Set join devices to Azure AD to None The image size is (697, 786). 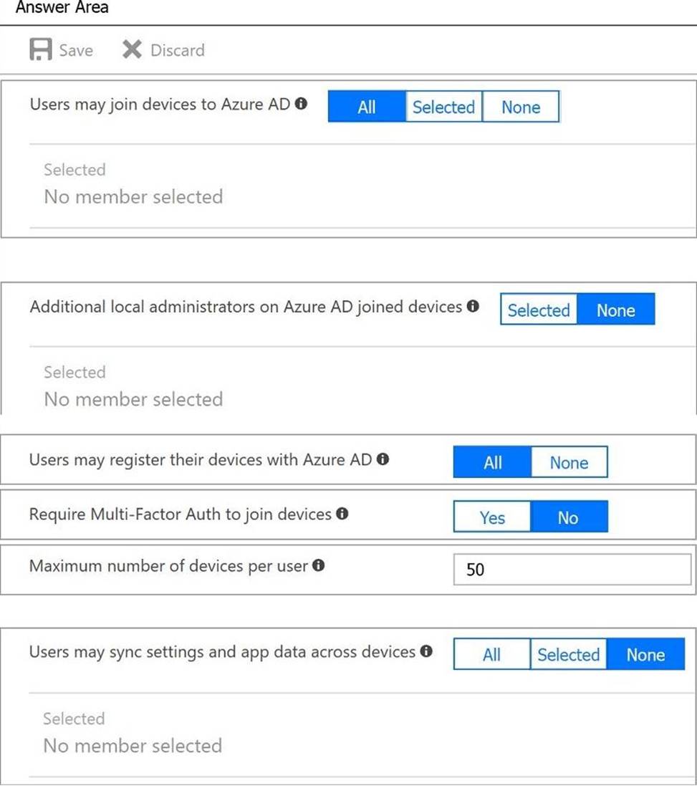tap(521, 107)
